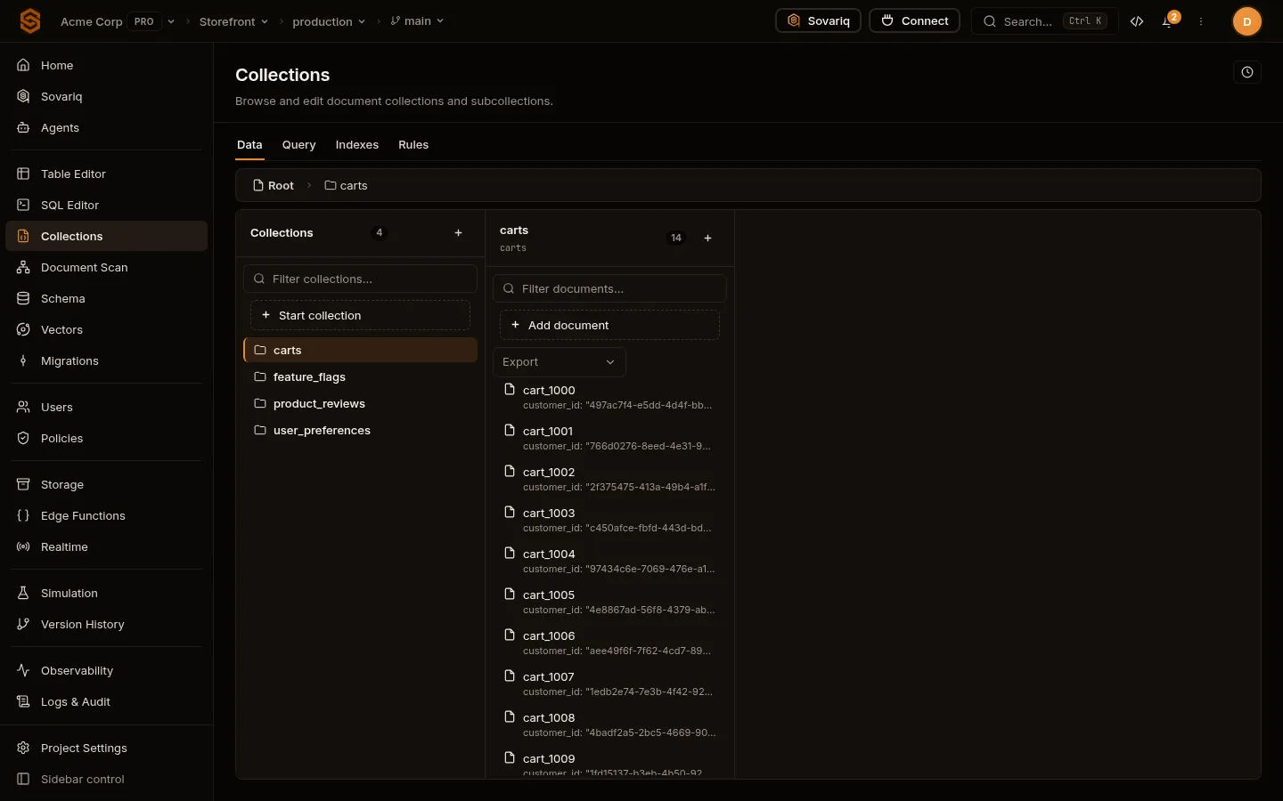Click Add document button
The height and width of the screenshot is (801, 1283).
coord(609,325)
